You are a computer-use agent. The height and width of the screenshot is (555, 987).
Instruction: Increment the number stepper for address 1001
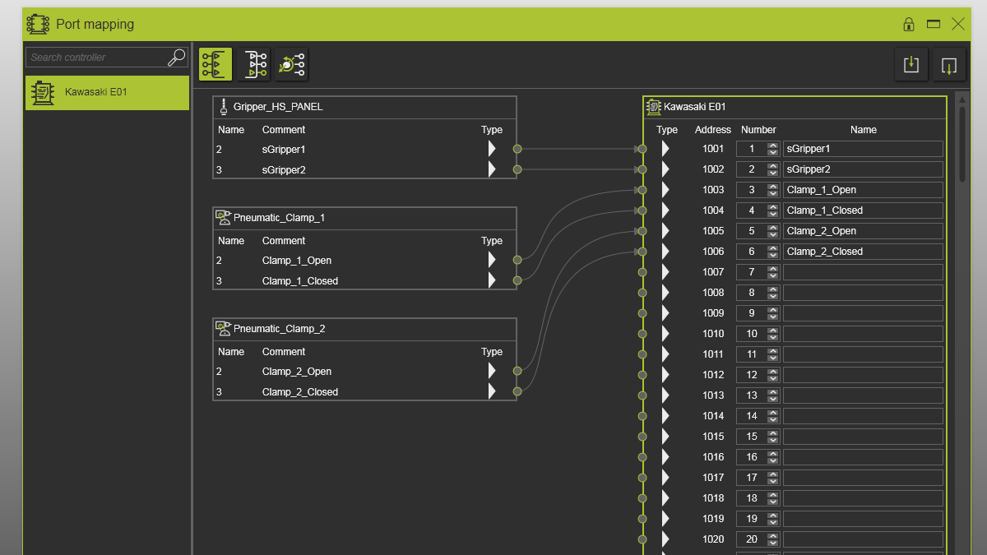pyautogui.click(x=772, y=146)
